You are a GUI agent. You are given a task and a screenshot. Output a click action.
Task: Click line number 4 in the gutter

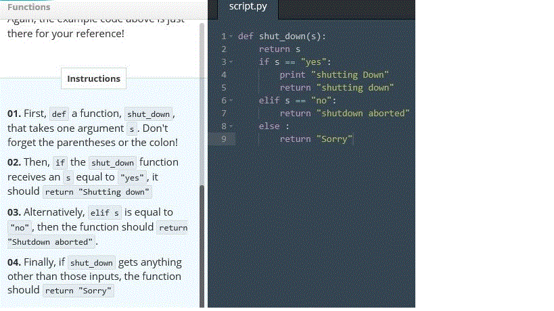point(223,75)
